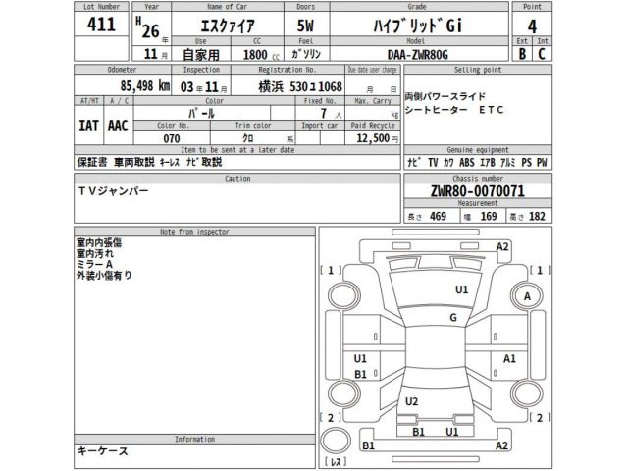The image size is (628, 471).
Task: Click selling point シートヒーター ETC line
Action: [454, 110]
